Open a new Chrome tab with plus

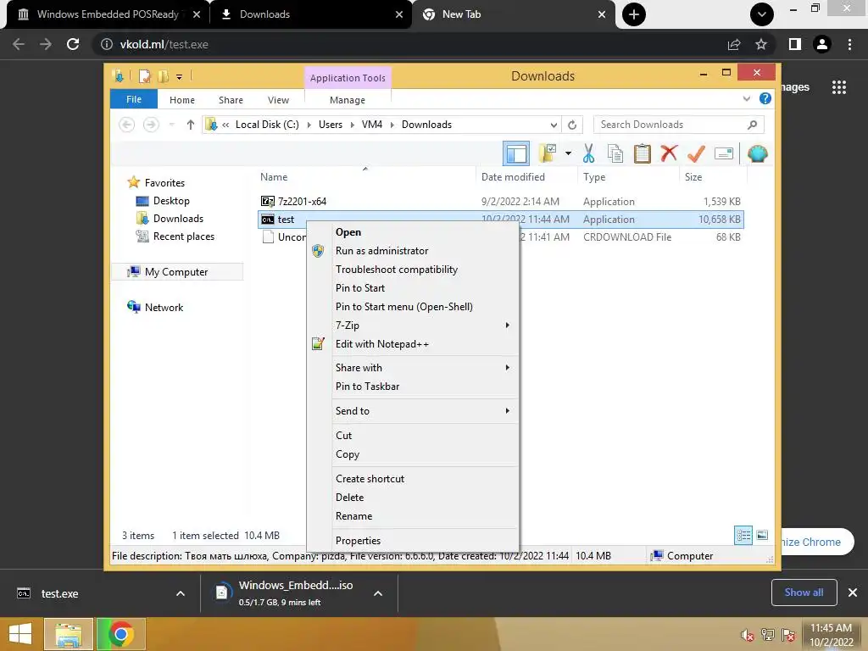(x=634, y=14)
